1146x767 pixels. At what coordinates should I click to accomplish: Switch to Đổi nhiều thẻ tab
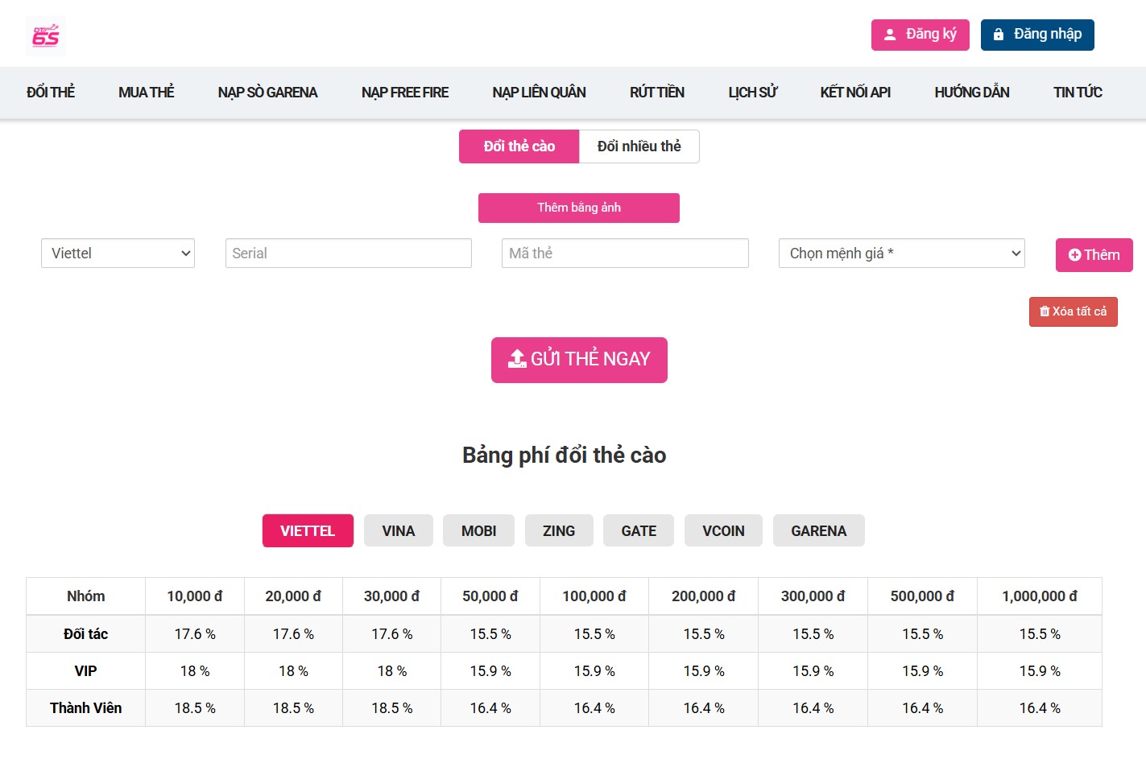click(x=639, y=146)
